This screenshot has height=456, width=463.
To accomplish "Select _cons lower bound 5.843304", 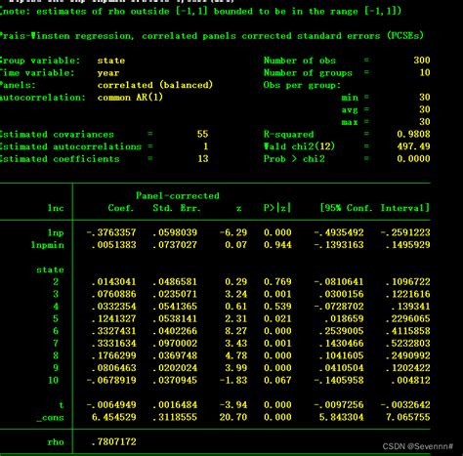I will click(x=341, y=417).
